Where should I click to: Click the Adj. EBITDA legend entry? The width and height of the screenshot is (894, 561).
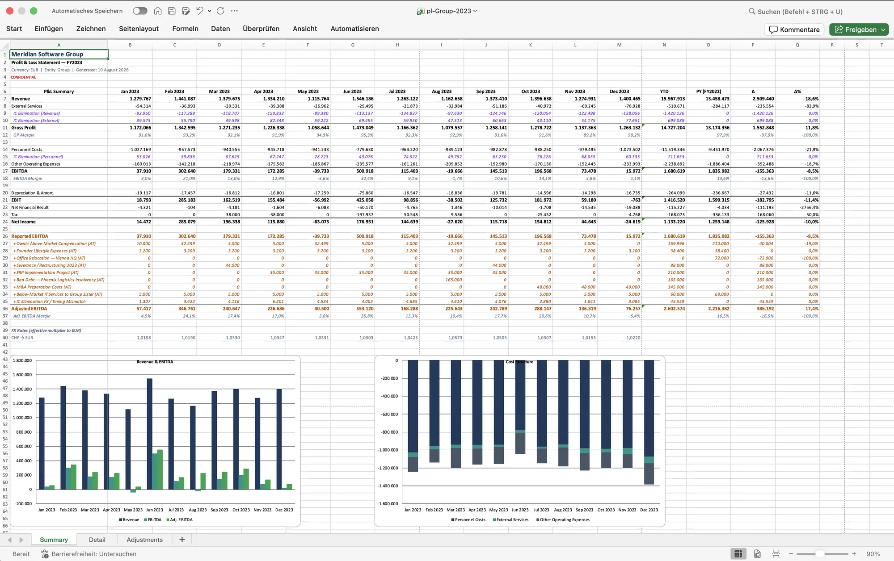(180, 519)
